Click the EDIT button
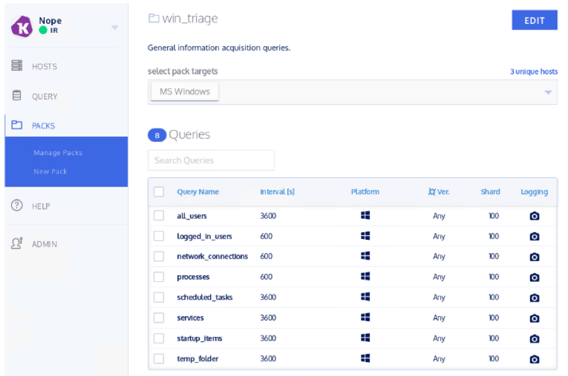568x376 pixels. point(535,20)
